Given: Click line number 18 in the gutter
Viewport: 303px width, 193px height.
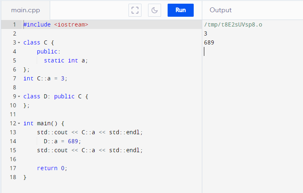Looking at the screenshot, I should coord(13,177).
